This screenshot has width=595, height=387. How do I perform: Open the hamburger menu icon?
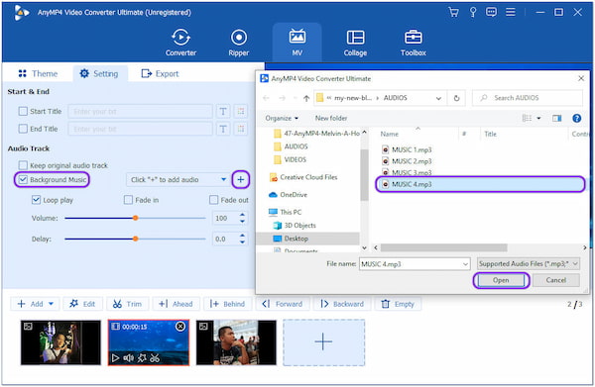point(511,12)
